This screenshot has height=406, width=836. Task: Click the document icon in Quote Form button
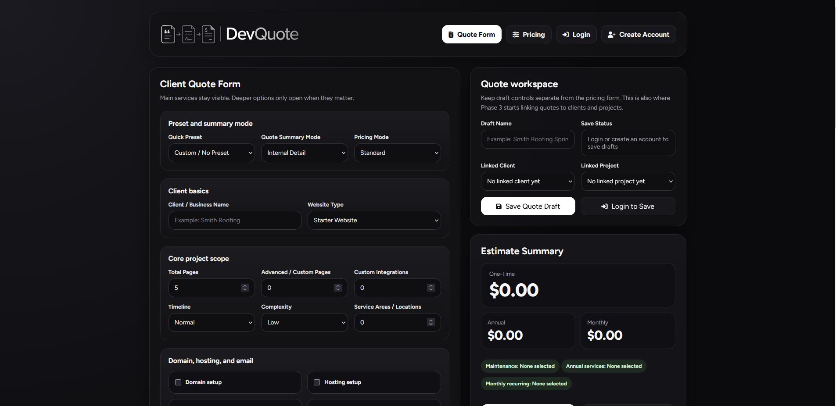pos(451,35)
